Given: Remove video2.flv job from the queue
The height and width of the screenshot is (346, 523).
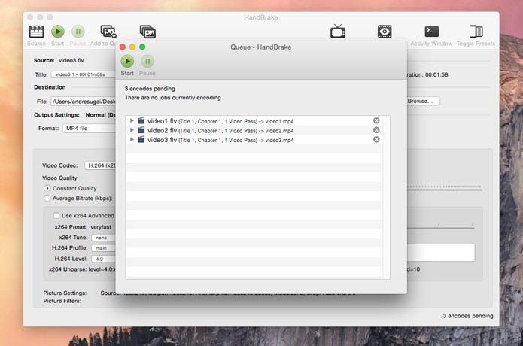Looking at the screenshot, I should click(376, 130).
